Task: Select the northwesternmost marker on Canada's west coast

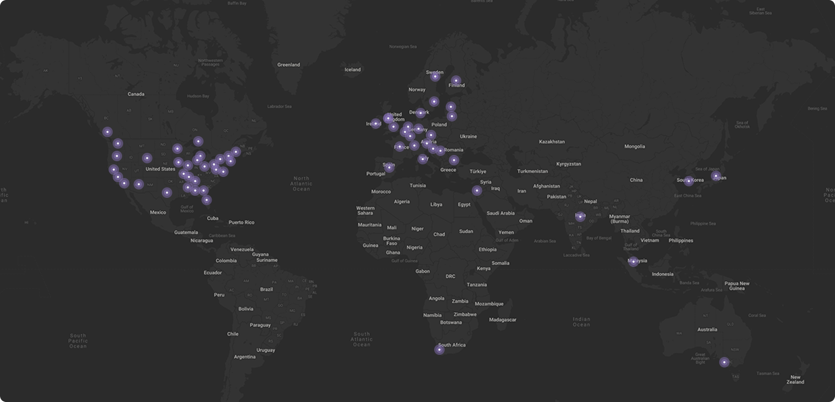Action: 107,132
